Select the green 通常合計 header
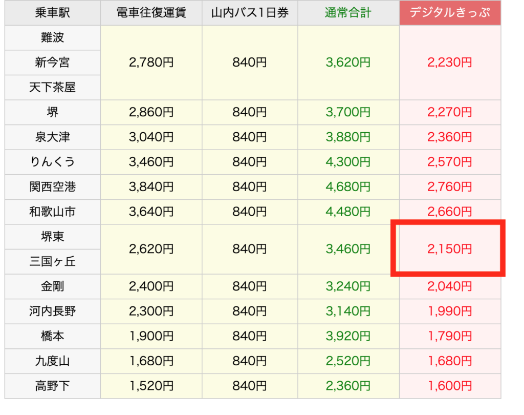The image size is (524, 415). (x=348, y=13)
